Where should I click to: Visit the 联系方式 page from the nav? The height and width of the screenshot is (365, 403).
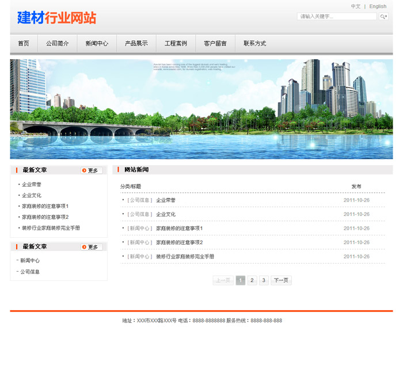point(254,44)
